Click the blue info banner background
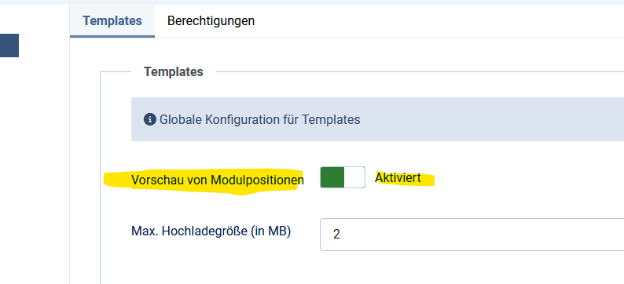The height and width of the screenshot is (284, 624). (x=478, y=119)
